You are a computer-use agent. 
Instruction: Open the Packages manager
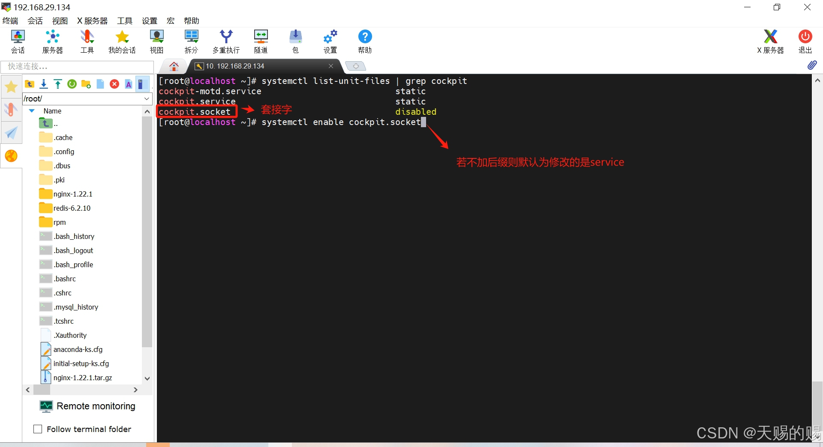coord(295,41)
